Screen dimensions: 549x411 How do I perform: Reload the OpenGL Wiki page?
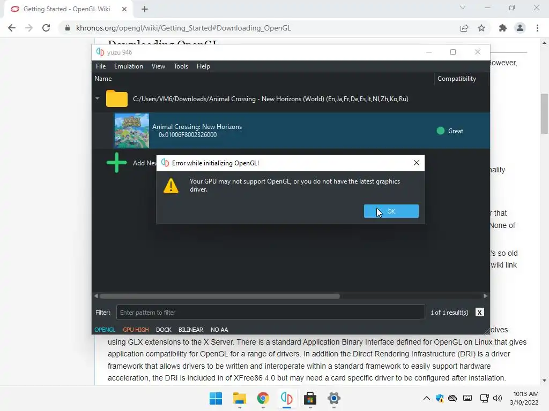(46, 28)
